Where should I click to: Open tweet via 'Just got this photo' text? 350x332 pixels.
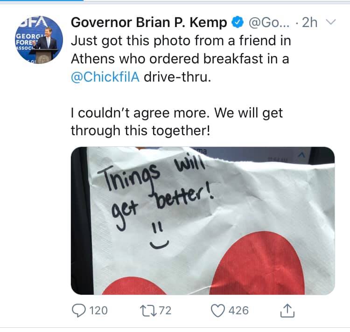(x=181, y=41)
